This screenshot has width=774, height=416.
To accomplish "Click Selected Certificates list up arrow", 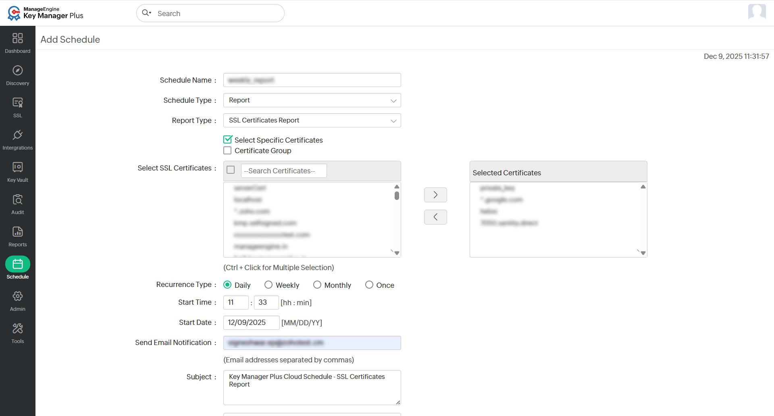I will (643, 187).
